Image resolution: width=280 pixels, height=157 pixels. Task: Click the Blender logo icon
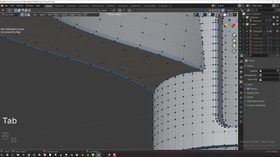coord(2,6)
